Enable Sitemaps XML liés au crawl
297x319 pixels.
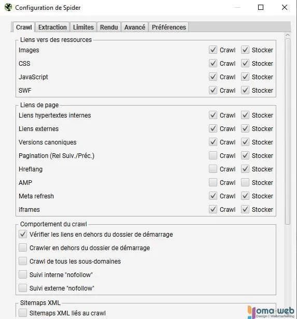click(23, 313)
